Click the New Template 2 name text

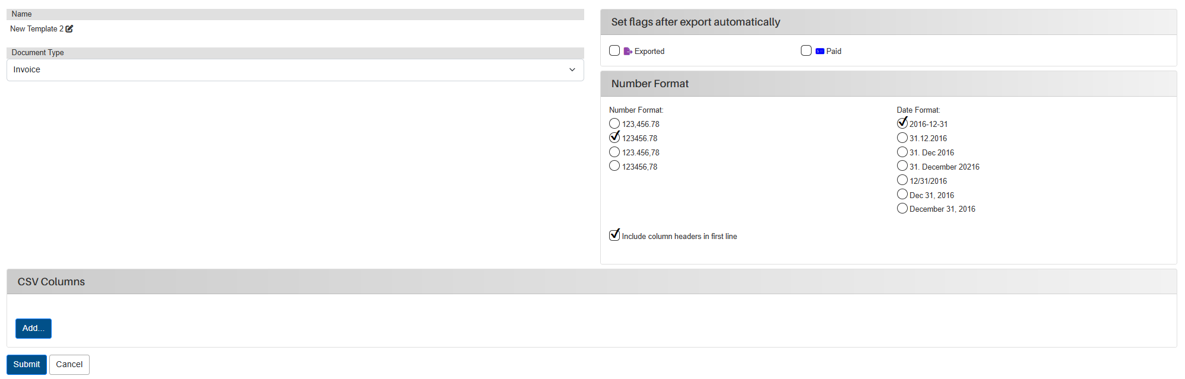tap(37, 28)
